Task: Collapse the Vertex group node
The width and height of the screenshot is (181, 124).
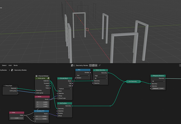Action: 36,78
